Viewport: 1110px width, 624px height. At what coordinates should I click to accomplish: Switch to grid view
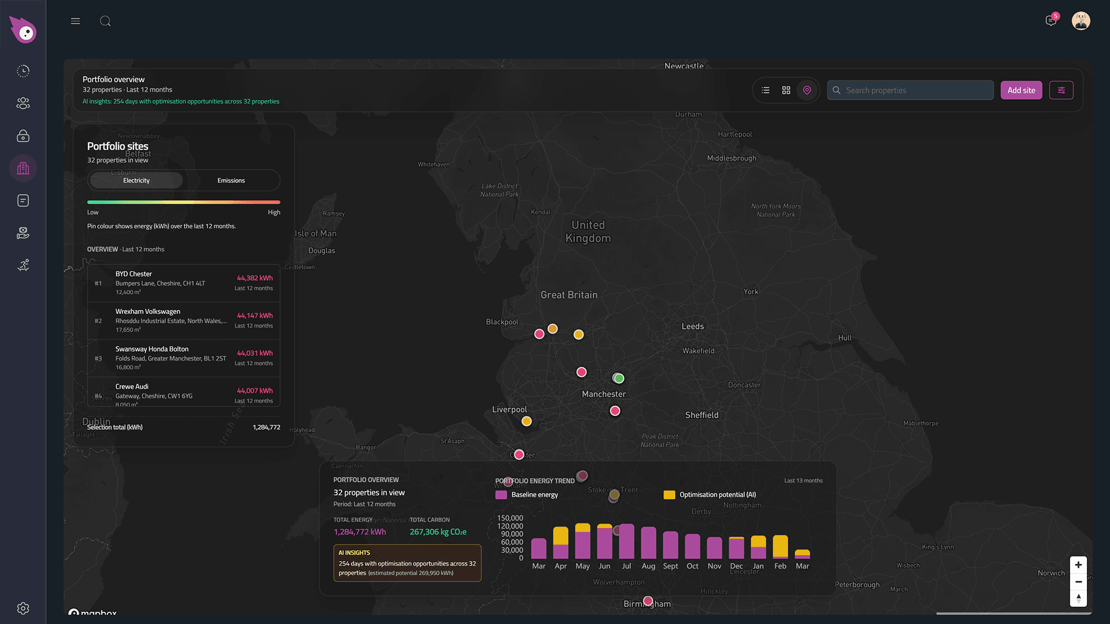pos(786,90)
